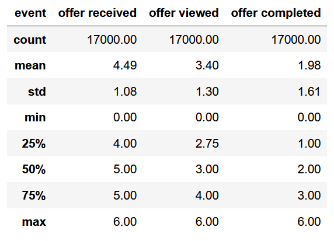The height and width of the screenshot is (241, 334).
Task: Click mean value 3.40 for offer viewed
Action: click(x=207, y=65)
